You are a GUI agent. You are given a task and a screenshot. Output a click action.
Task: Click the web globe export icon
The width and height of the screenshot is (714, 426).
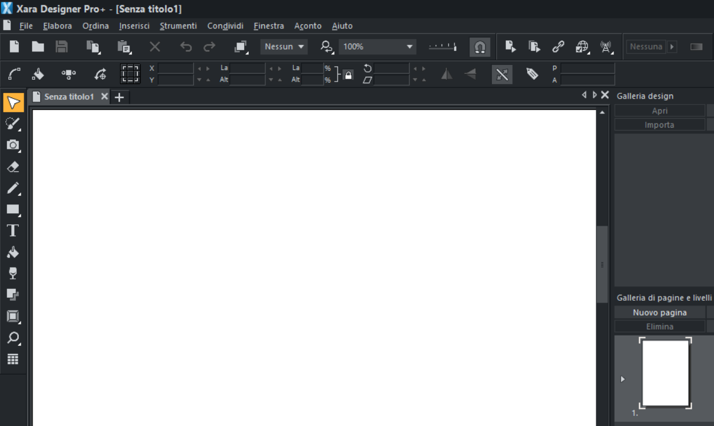582,47
